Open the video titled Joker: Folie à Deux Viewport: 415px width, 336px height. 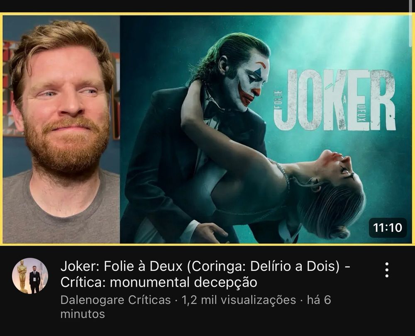click(x=205, y=274)
